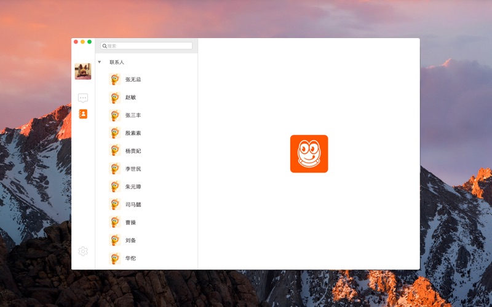Click the avatar of contact 李世民
Viewport: 492px width, 307px height.
[115, 168]
